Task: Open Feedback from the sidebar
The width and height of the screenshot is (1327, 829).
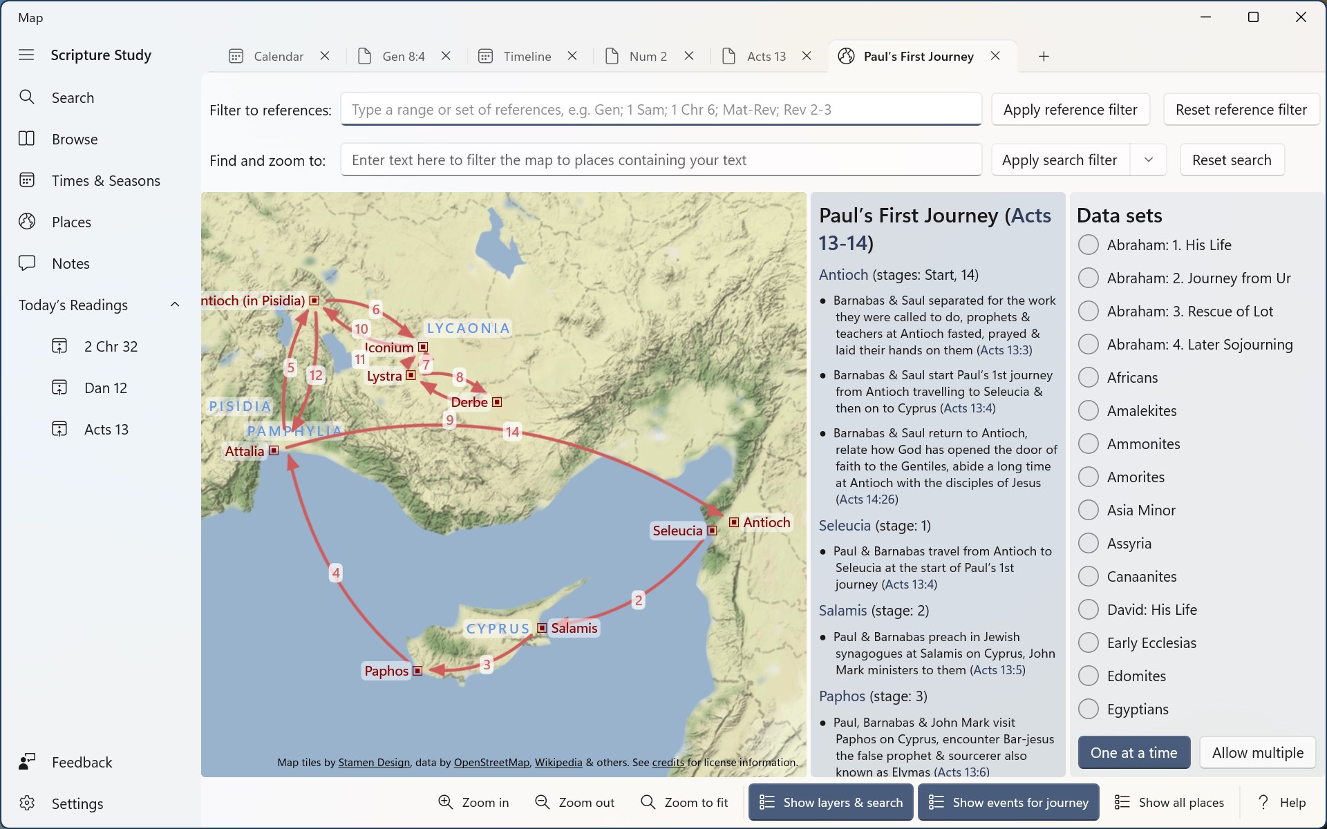Action: pos(81,762)
